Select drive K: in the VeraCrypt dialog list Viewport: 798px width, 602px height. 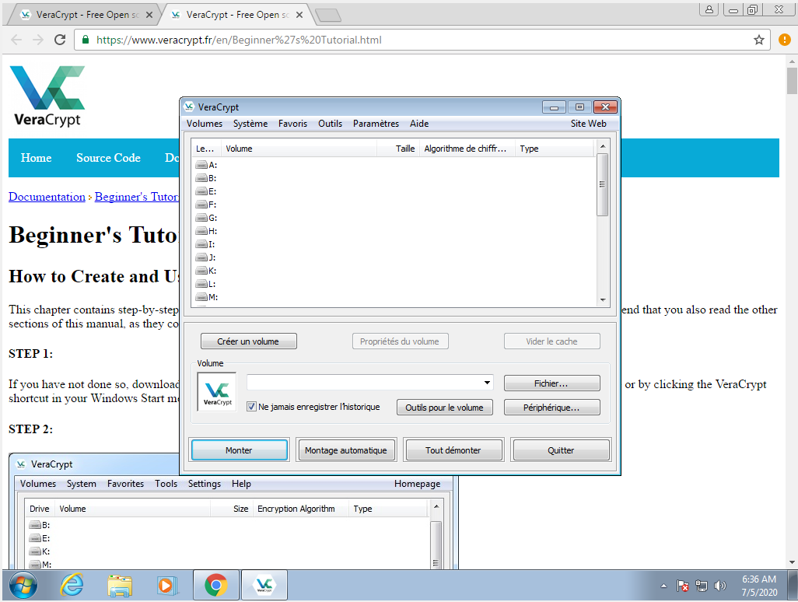click(x=206, y=271)
